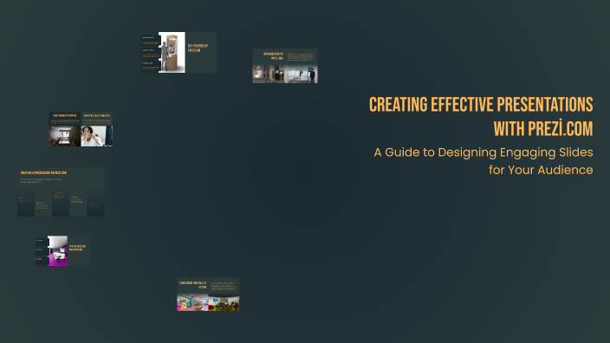Click the subtitle 'A Guide to Designing Engaging Slides'
The width and height of the screenshot is (610, 343).
483,152
